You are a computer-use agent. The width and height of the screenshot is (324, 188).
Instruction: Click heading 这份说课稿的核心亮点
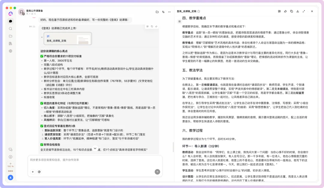[54, 51]
